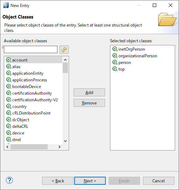Image resolution: width=179 pixels, height=190 pixels.
Task: Click the icon next to dcObject
Action: click(9, 119)
